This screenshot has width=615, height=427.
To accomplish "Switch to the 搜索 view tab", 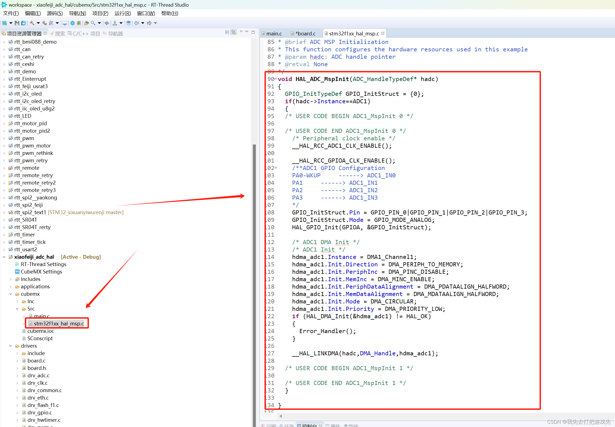I will coord(57,34).
